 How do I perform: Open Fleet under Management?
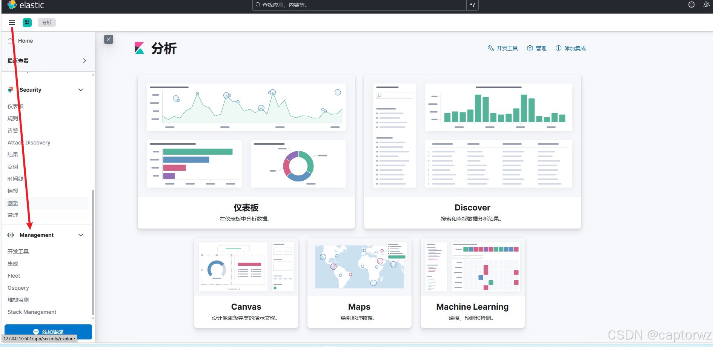point(14,276)
